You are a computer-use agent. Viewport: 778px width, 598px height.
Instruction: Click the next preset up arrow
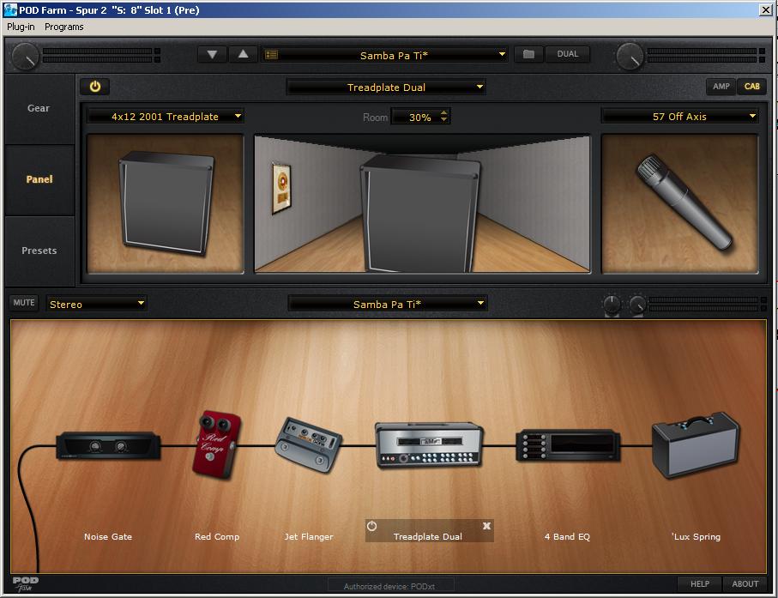click(x=243, y=54)
